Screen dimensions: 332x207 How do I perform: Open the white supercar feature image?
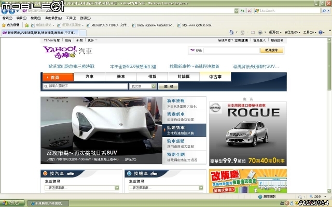pos(101,130)
